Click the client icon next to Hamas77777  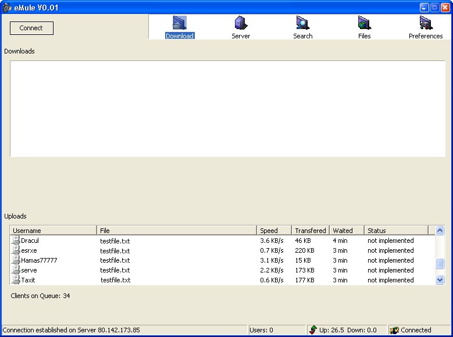pyautogui.click(x=16, y=260)
